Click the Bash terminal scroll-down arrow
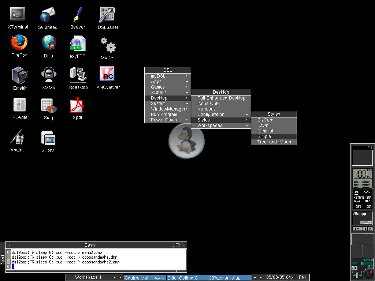 8,267
